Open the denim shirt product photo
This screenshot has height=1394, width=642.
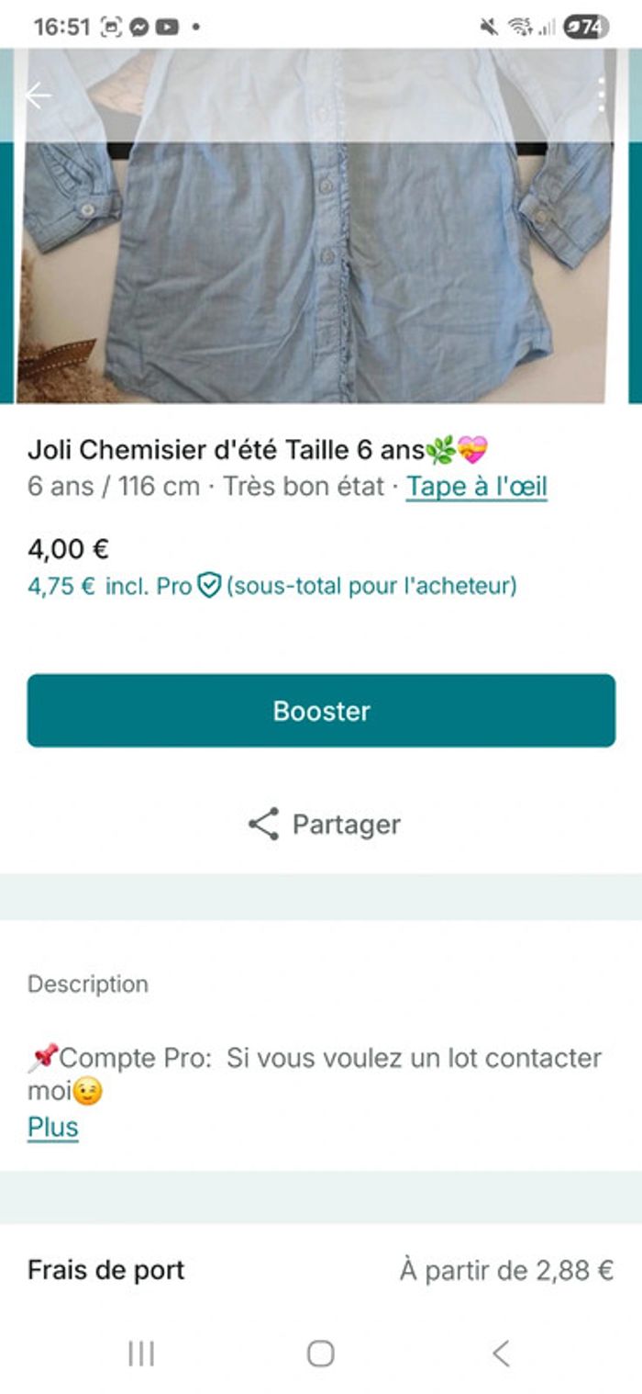321,266
